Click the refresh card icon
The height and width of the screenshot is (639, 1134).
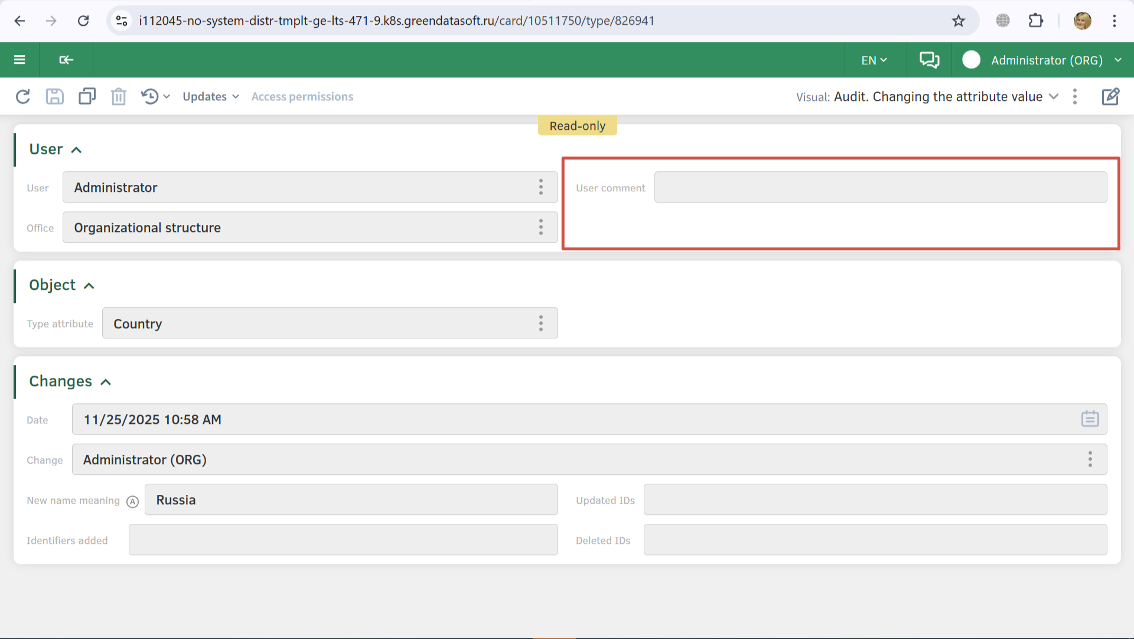(x=23, y=96)
